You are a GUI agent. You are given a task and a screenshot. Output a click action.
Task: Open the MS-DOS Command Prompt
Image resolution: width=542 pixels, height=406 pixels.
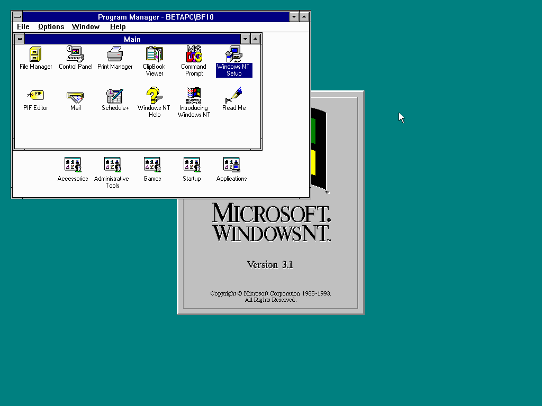pyautogui.click(x=193, y=54)
